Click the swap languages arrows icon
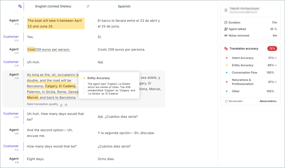The width and height of the screenshot is (285, 168). (88, 6)
